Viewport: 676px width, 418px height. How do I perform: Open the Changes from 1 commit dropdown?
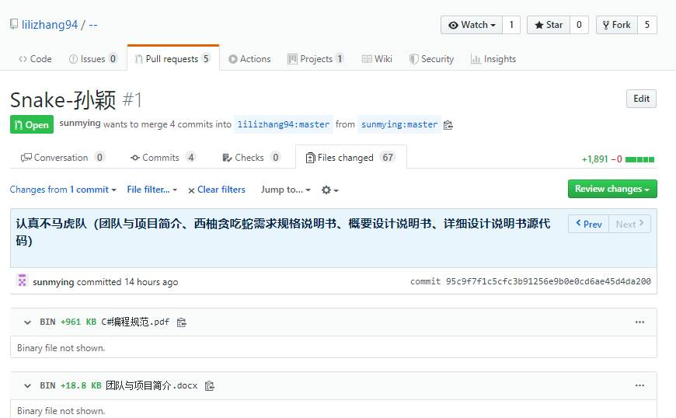[x=63, y=190]
